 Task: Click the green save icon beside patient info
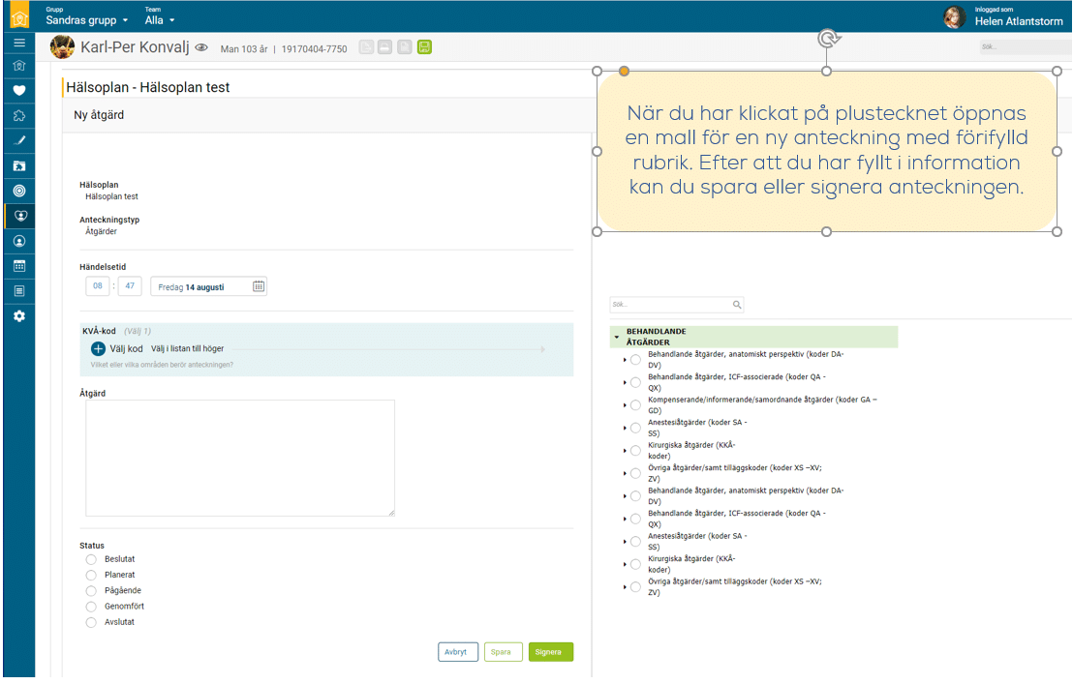click(424, 47)
